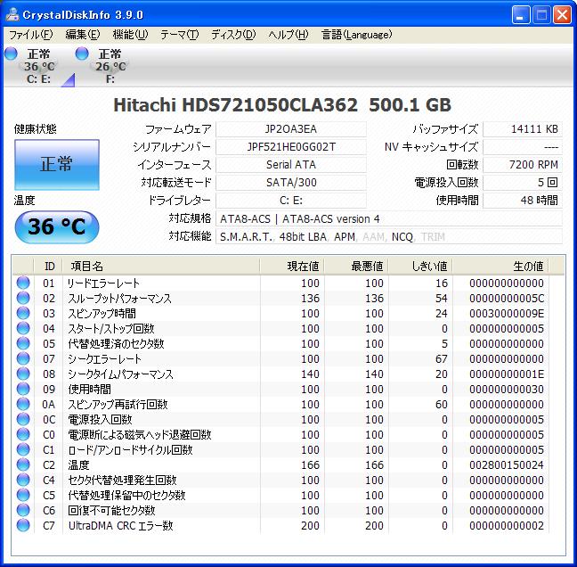Viewport: 577px width, 567px height.
Task: Click the 現在値 column header
Action: (293, 266)
